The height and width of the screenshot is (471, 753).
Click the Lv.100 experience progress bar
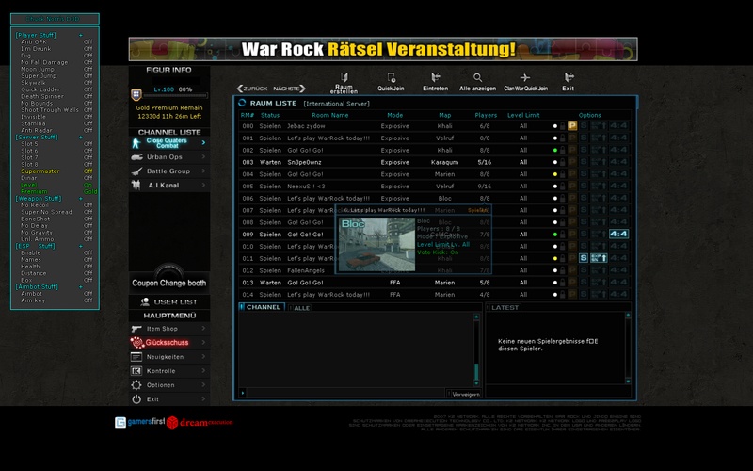click(x=176, y=96)
